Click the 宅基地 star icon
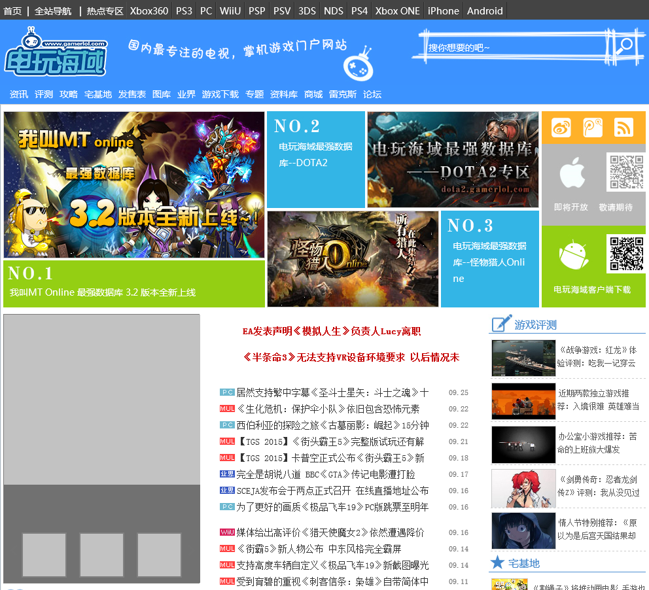 point(497,563)
